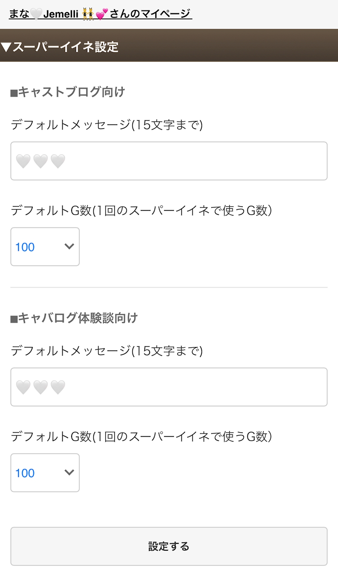Click the white heart emoji after まな
Viewport: 338px width, 582px height.
coord(36,14)
